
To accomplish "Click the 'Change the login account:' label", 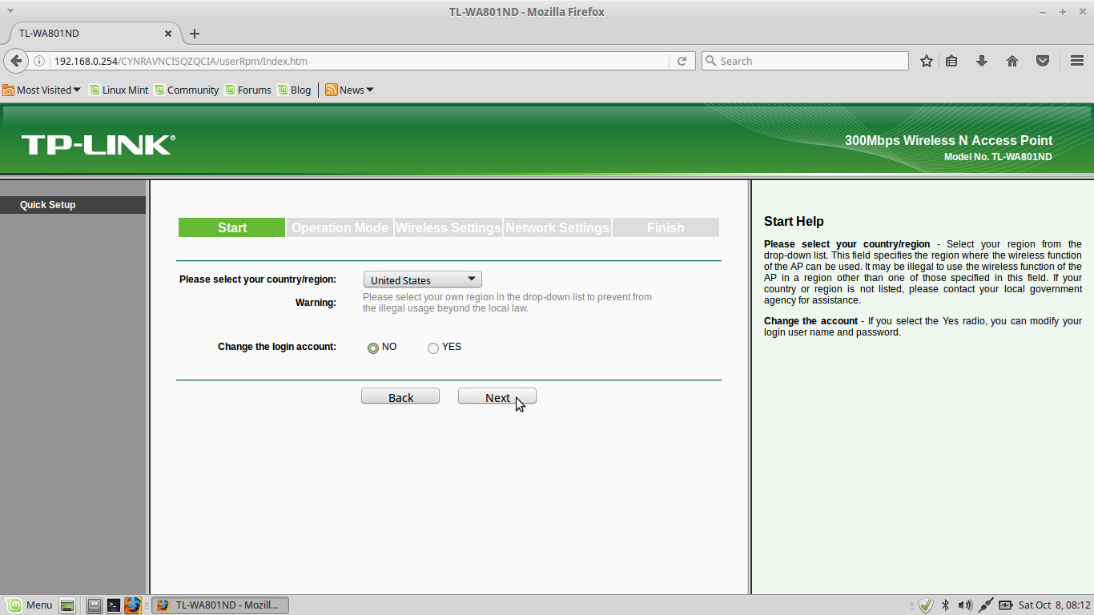I will (x=277, y=347).
